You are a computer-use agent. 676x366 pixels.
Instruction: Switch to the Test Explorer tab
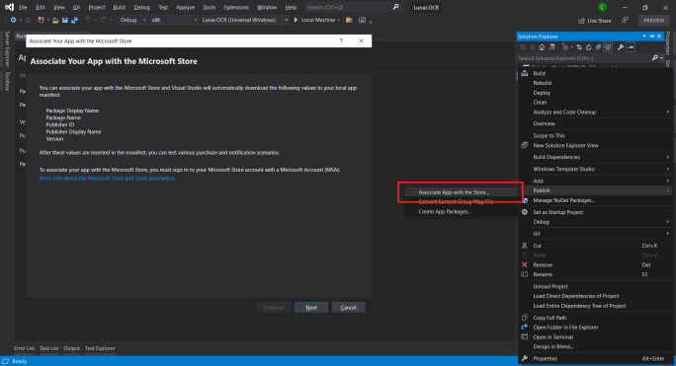coord(100,348)
